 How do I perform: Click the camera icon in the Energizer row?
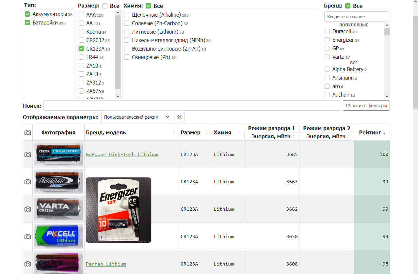(28, 182)
